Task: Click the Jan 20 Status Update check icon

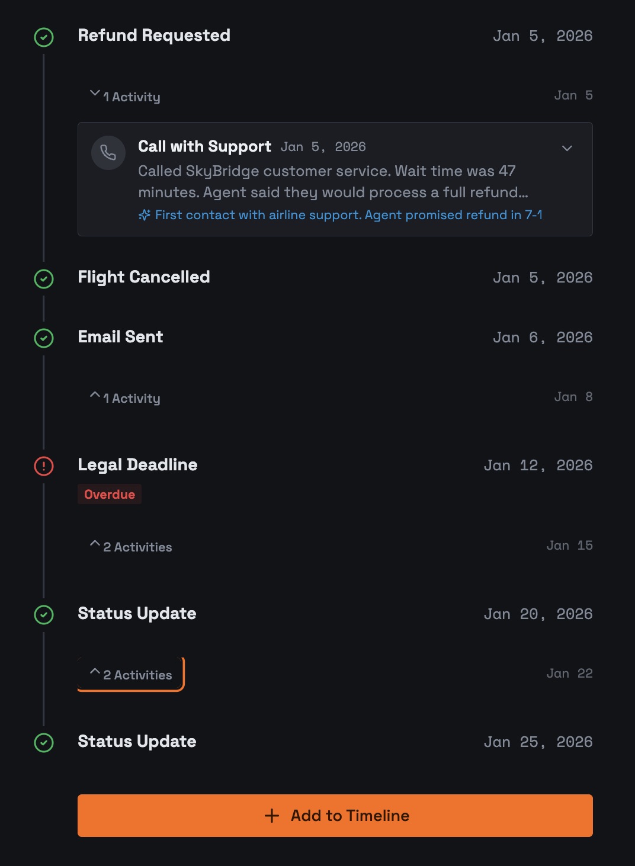Action: (x=44, y=615)
